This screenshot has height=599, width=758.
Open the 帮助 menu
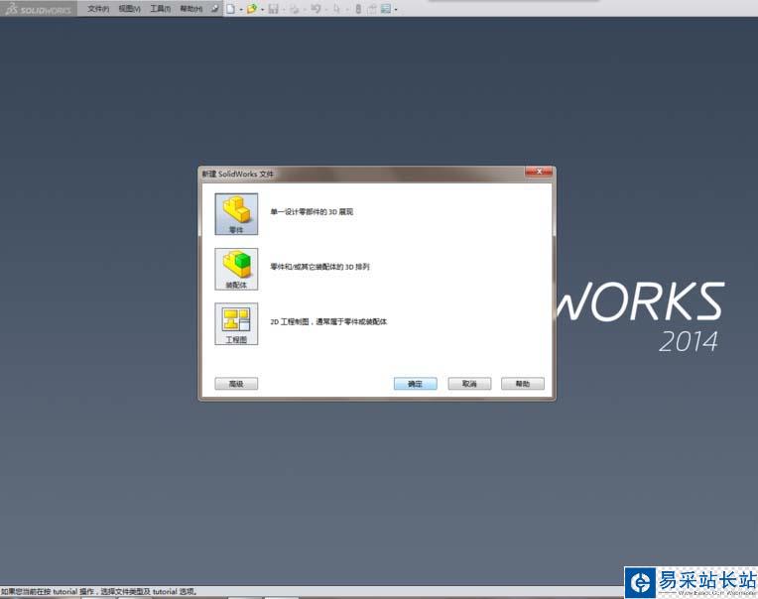tap(190, 9)
